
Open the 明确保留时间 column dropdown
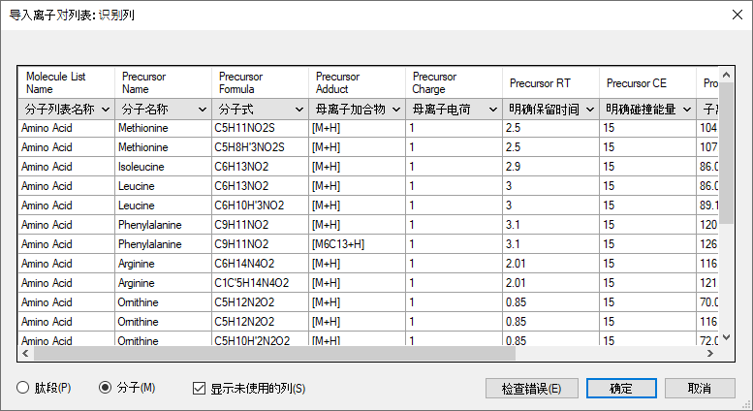tap(589, 110)
